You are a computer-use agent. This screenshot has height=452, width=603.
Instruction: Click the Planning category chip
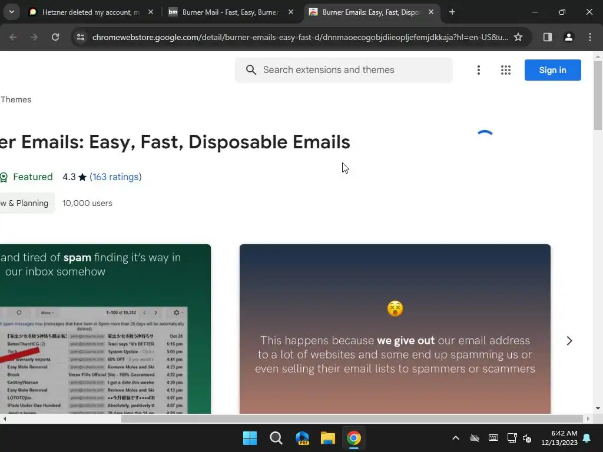[x=26, y=203]
